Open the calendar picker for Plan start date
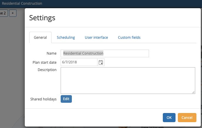202x128 pixels. click(x=101, y=63)
